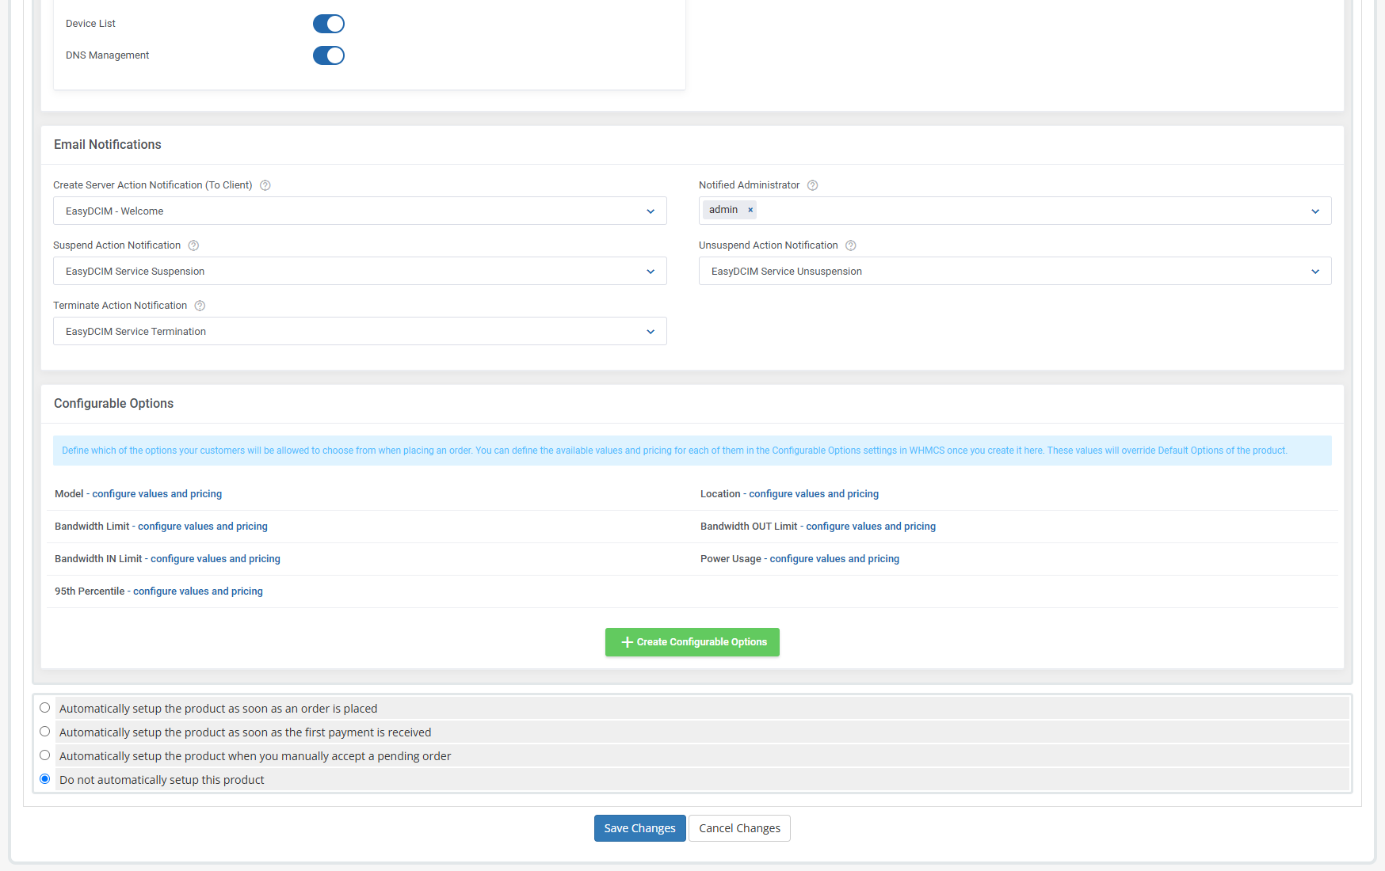1385x871 pixels.
Task: Open Model configure values and pricing link
Action: click(157, 494)
